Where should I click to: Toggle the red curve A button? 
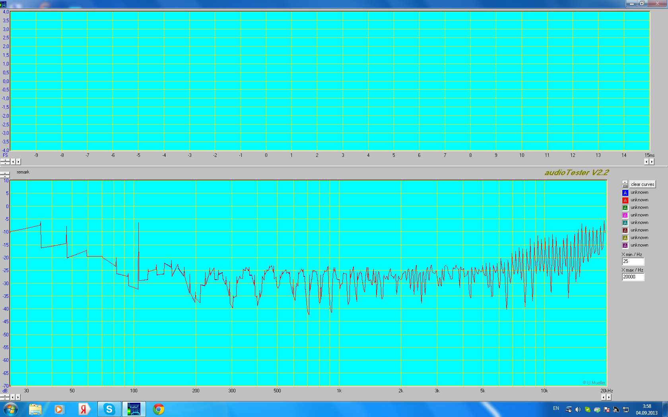625,200
